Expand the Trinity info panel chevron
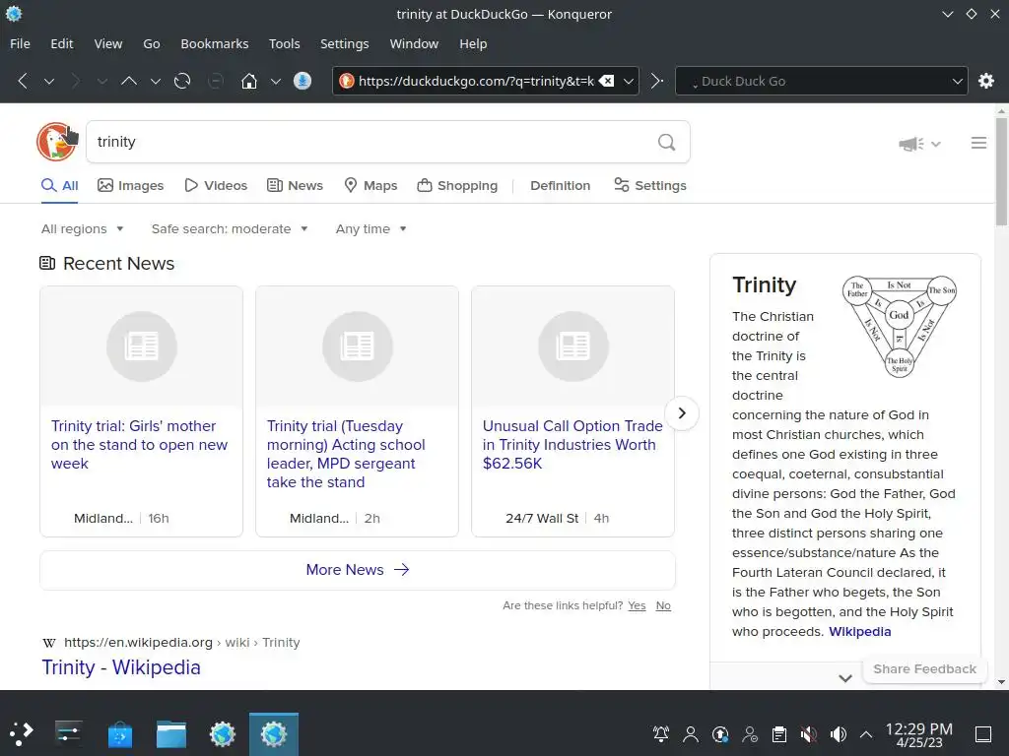This screenshot has width=1009, height=756. point(844,677)
